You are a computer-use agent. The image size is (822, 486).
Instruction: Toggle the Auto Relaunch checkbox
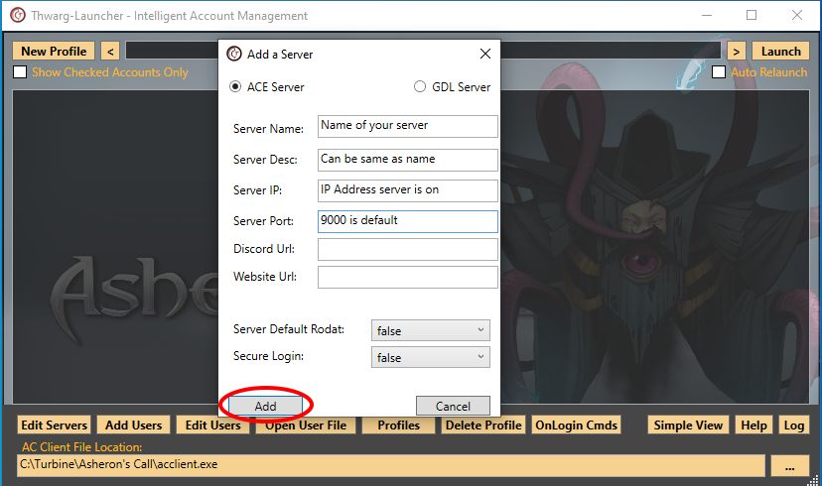click(719, 71)
